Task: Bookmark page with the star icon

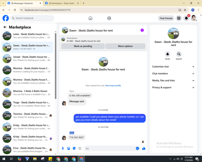Action: [x=185, y=10]
